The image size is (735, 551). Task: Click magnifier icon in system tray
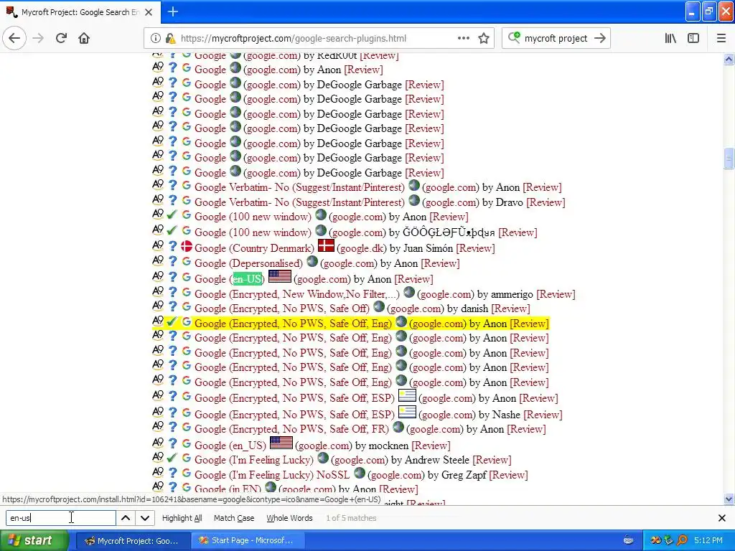(x=682, y=541)
